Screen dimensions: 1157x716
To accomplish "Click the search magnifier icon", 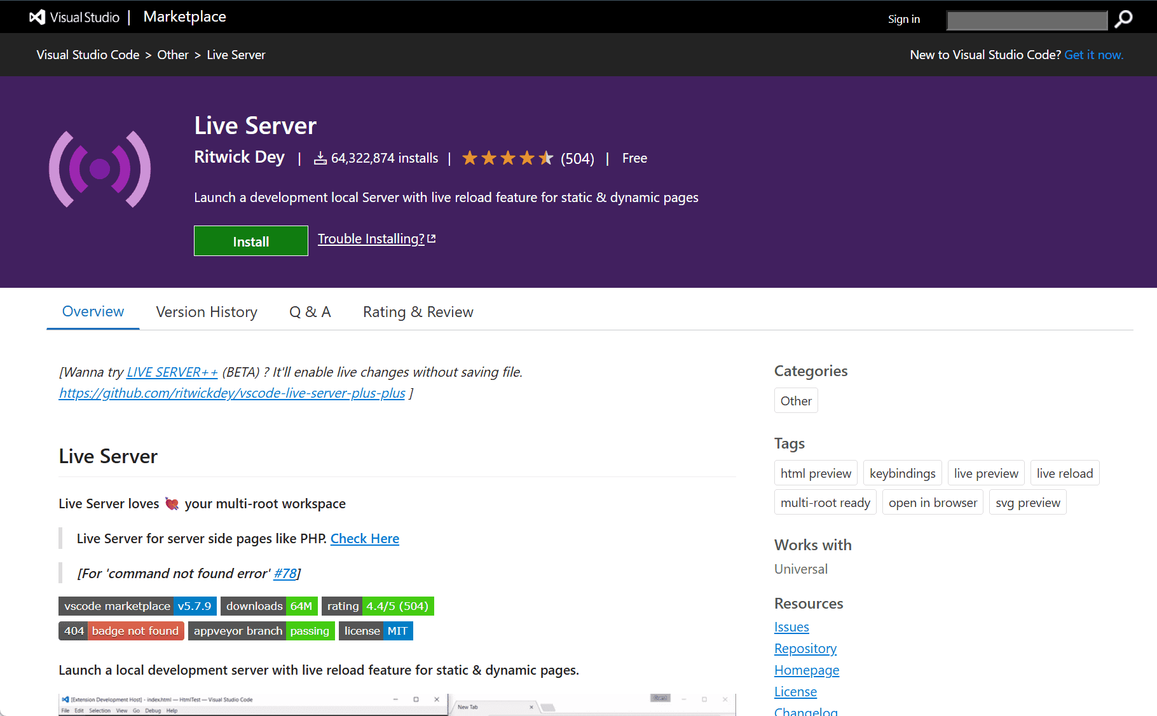I will (1124, 19).
